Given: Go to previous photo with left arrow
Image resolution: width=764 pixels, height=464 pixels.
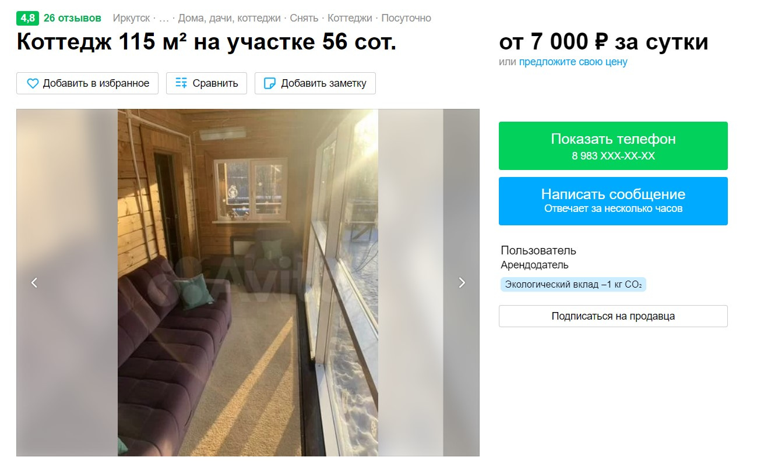Looking at the screenshot, I should pyautogui.click(x=34, y=282).
